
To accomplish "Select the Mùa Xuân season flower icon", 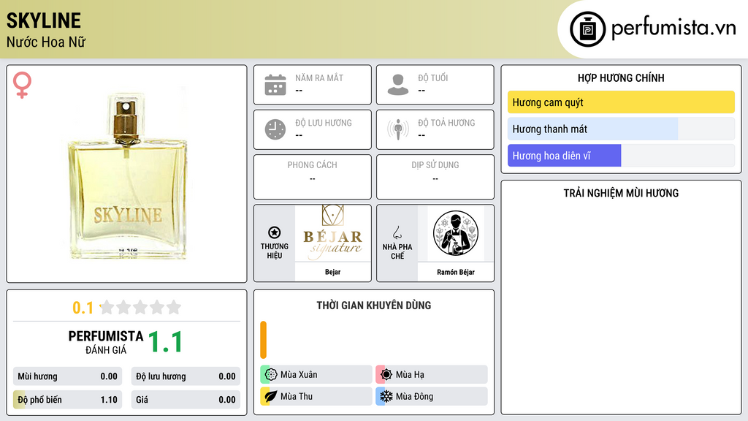I will coord(271,375).
